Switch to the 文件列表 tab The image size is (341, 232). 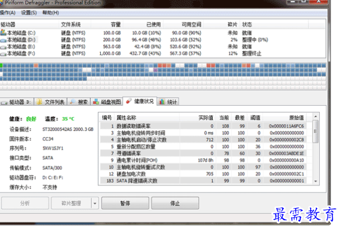(50, 102)
